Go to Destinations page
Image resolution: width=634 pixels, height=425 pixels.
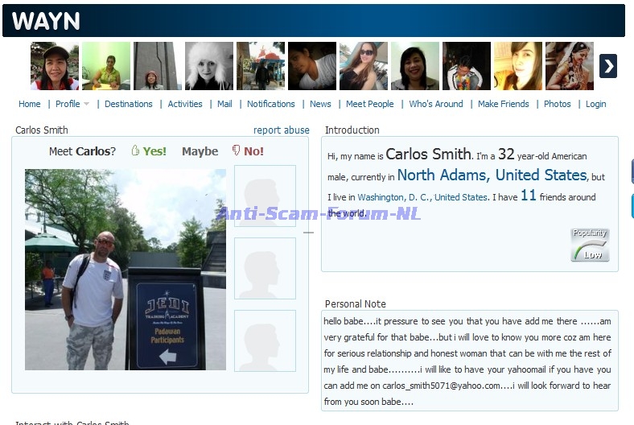tap(128, 104)
